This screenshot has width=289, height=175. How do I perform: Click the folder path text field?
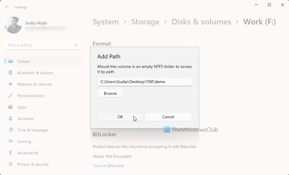144,82
